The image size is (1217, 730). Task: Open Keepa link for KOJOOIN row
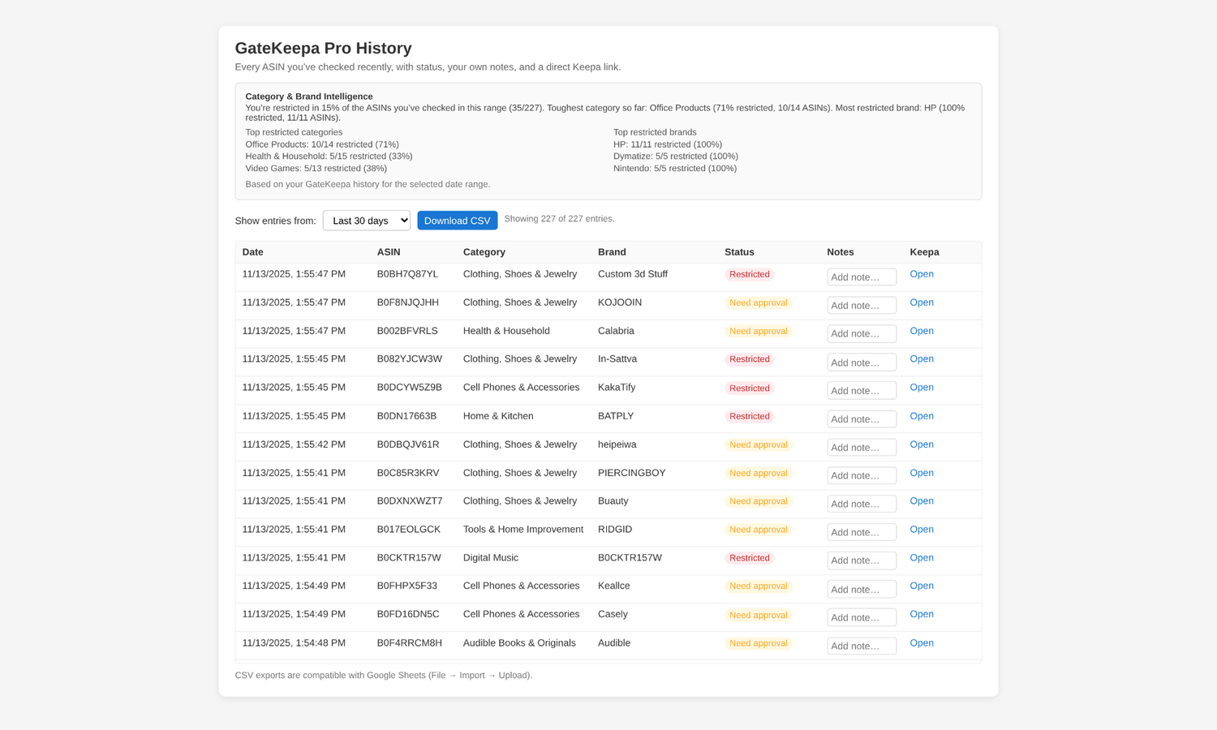(x=921, y=303)
